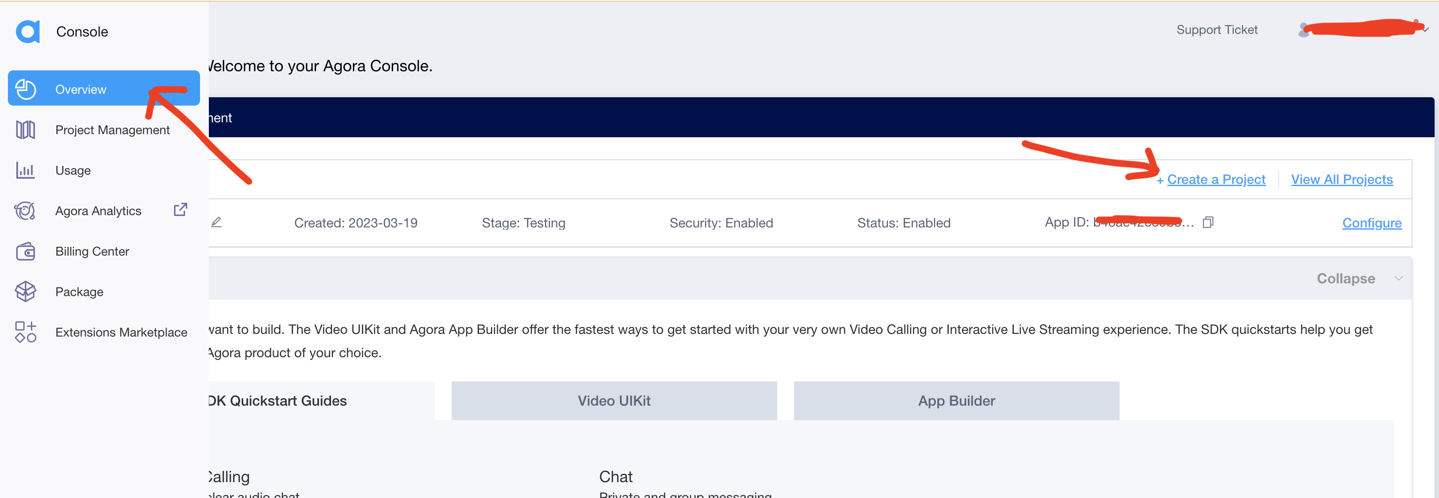This screenshot has height=498, width=1439.
Task: Open the View All Projects link
Action: [x=1341, y=179]
